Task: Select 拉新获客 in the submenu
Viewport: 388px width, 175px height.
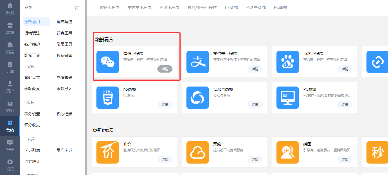Action: [64, 55]
